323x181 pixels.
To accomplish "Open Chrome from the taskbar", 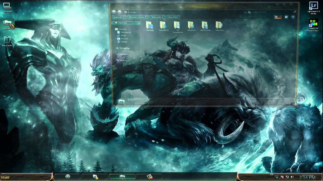I will tap(68, 177).
